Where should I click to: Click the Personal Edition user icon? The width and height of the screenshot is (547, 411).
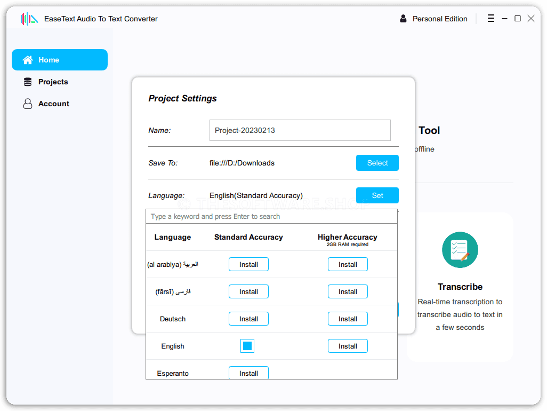coord(403,19)
